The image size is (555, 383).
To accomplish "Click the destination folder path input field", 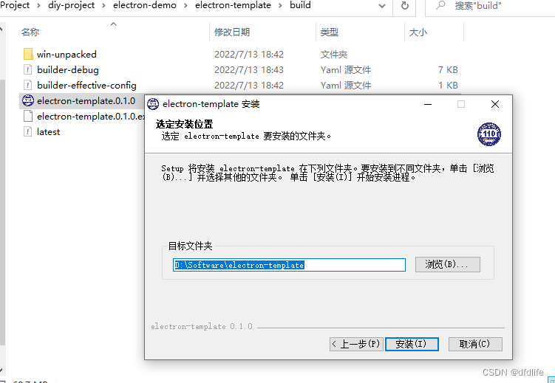I will pyautogui.click(x=289, y=265).
